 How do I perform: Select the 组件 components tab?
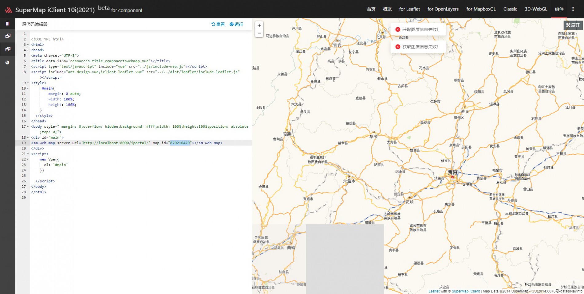(559, 9)
